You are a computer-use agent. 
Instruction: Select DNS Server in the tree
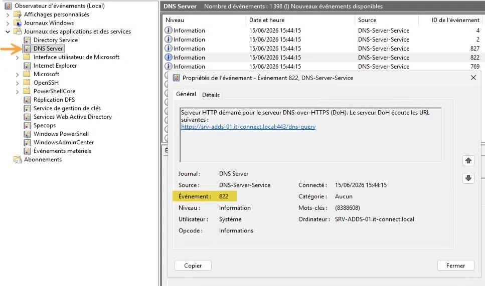pyautogui.click(x=48, y=49)
